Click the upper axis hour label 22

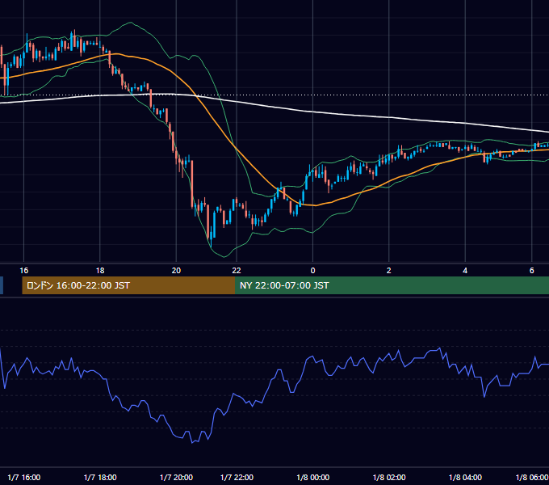pyautogui.click(x=237, y=271)
